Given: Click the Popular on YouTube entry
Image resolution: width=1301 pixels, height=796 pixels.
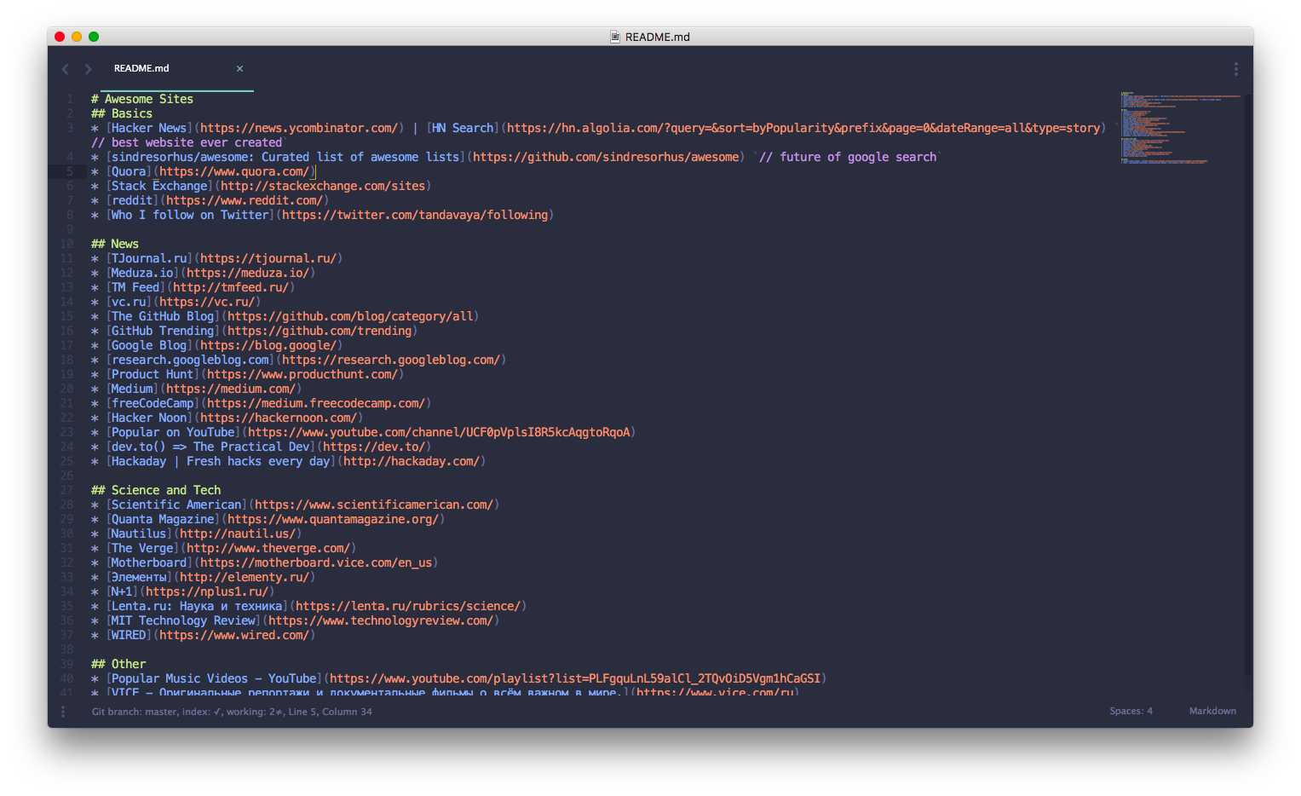Looking at the screenshot, I should [363, 432].
